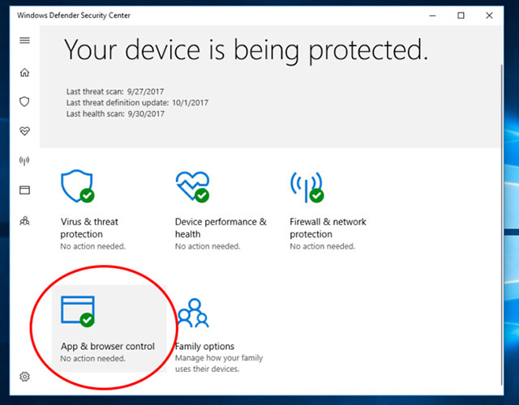Click 'No action needed.' under App & browser
The height and width of the screenshot is (405, 519).
click(93, 358)
